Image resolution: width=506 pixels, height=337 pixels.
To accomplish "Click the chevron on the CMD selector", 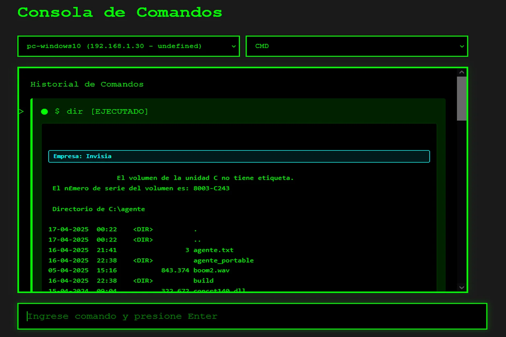I will (x=462, y=46).
